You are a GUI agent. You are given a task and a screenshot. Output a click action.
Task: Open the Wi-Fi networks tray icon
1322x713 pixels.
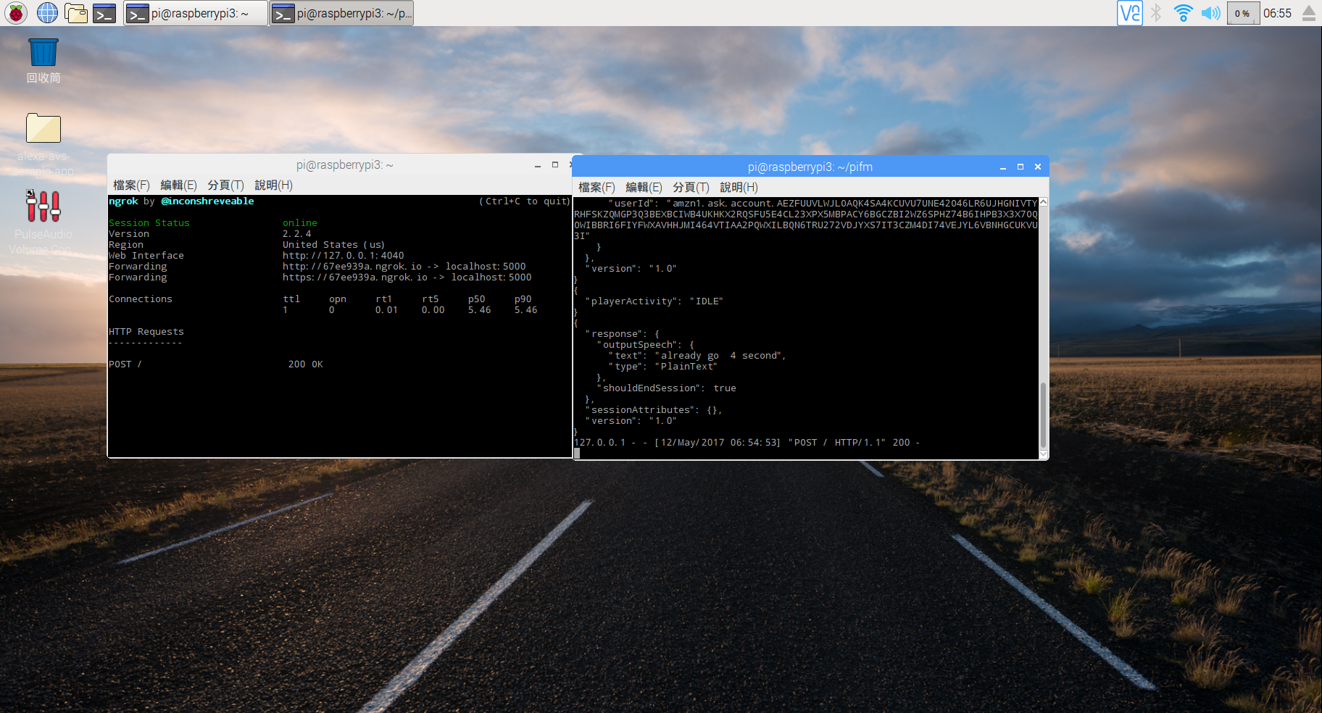1183,13
